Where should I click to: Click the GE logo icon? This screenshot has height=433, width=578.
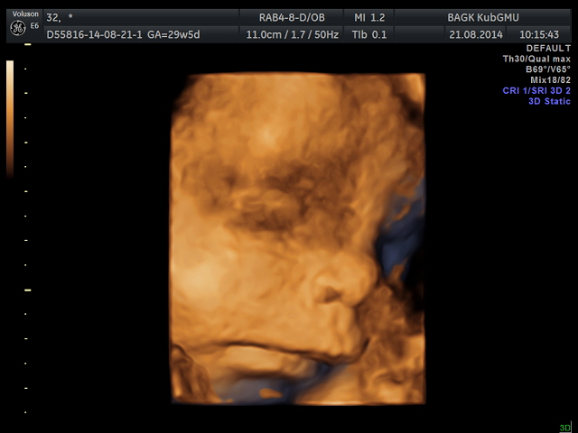(17, 29)
